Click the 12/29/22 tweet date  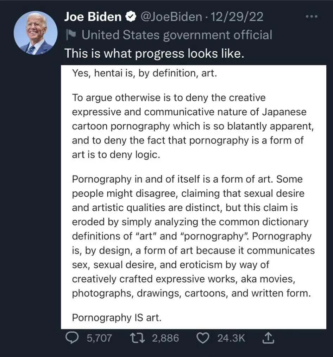[237, 17]
